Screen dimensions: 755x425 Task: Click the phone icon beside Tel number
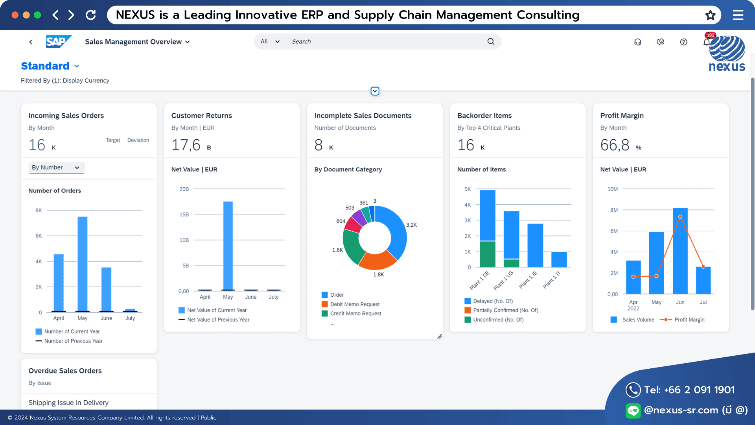(633, 390)
